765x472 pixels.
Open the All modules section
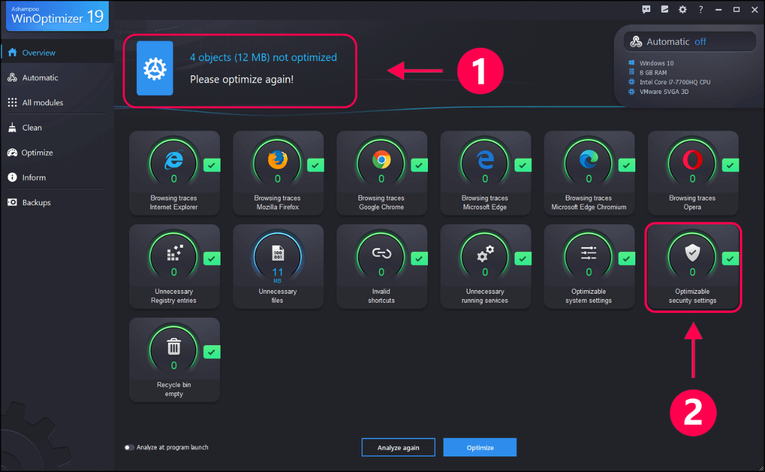pos(57,103)
